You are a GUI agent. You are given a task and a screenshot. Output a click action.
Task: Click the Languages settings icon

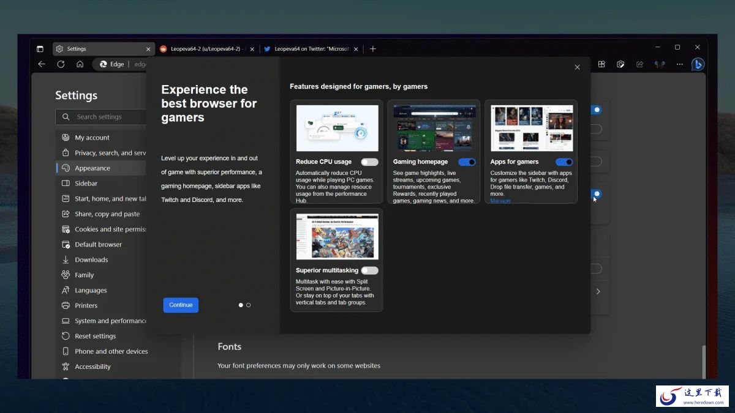click(66, 291)
